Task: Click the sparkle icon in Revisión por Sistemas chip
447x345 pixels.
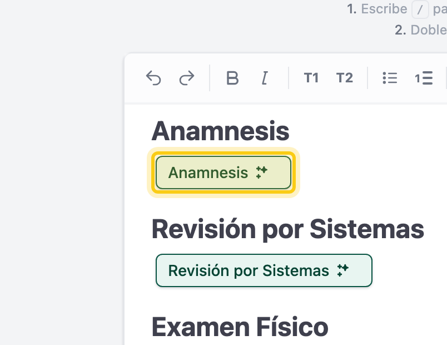Action: pyautogui.click(x=342, y=270)
